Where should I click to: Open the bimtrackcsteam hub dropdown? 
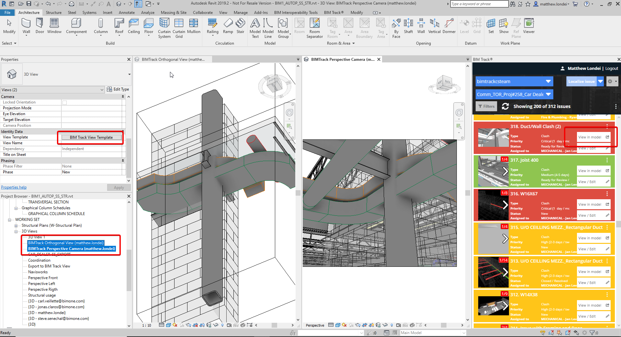pyautogui.click(x=514, y=82)
